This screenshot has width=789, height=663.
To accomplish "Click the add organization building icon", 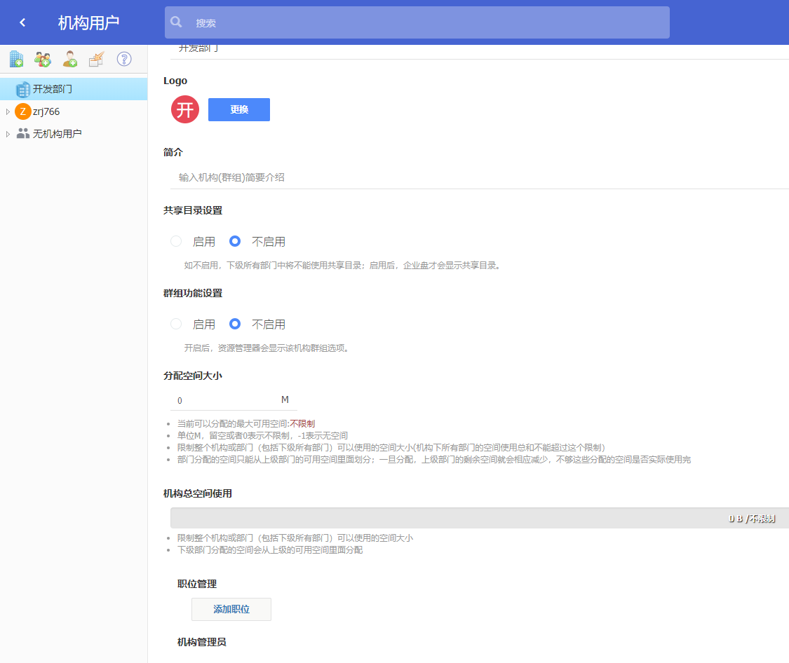I will coord(16,59).
